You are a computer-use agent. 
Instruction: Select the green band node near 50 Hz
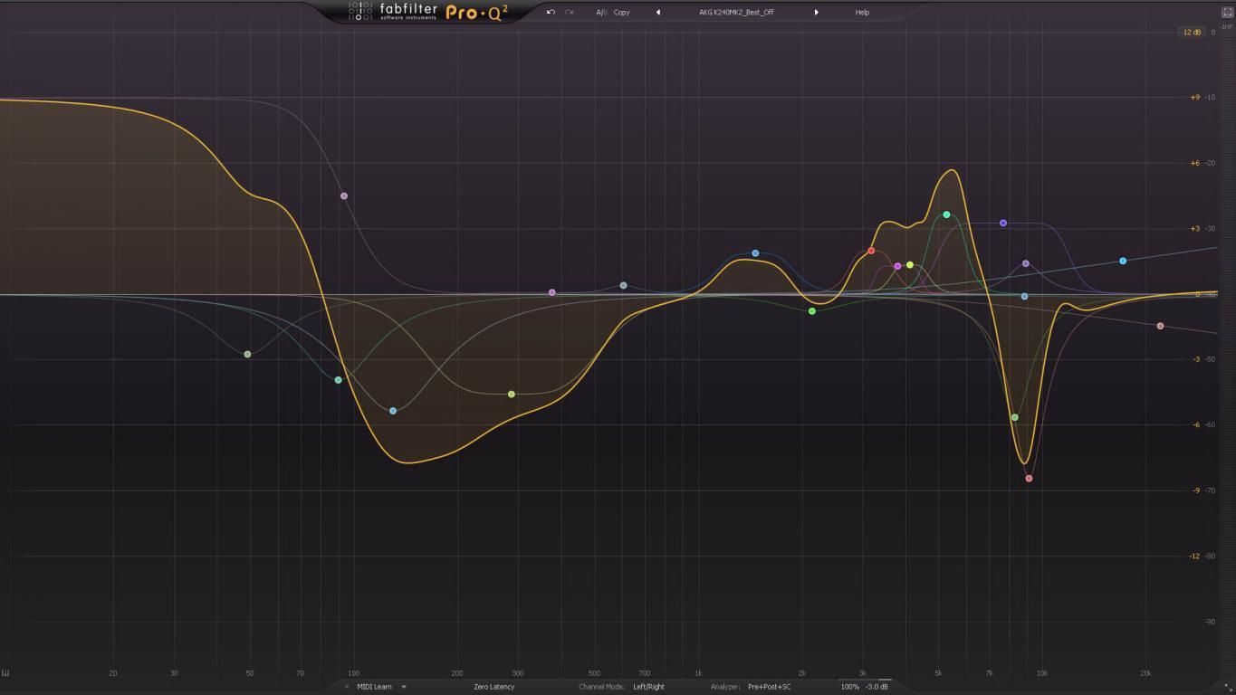[x=247, y=355]
